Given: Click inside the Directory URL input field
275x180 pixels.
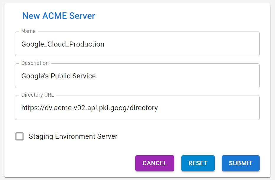Looking at the screenshot, I should coord(137,108).
